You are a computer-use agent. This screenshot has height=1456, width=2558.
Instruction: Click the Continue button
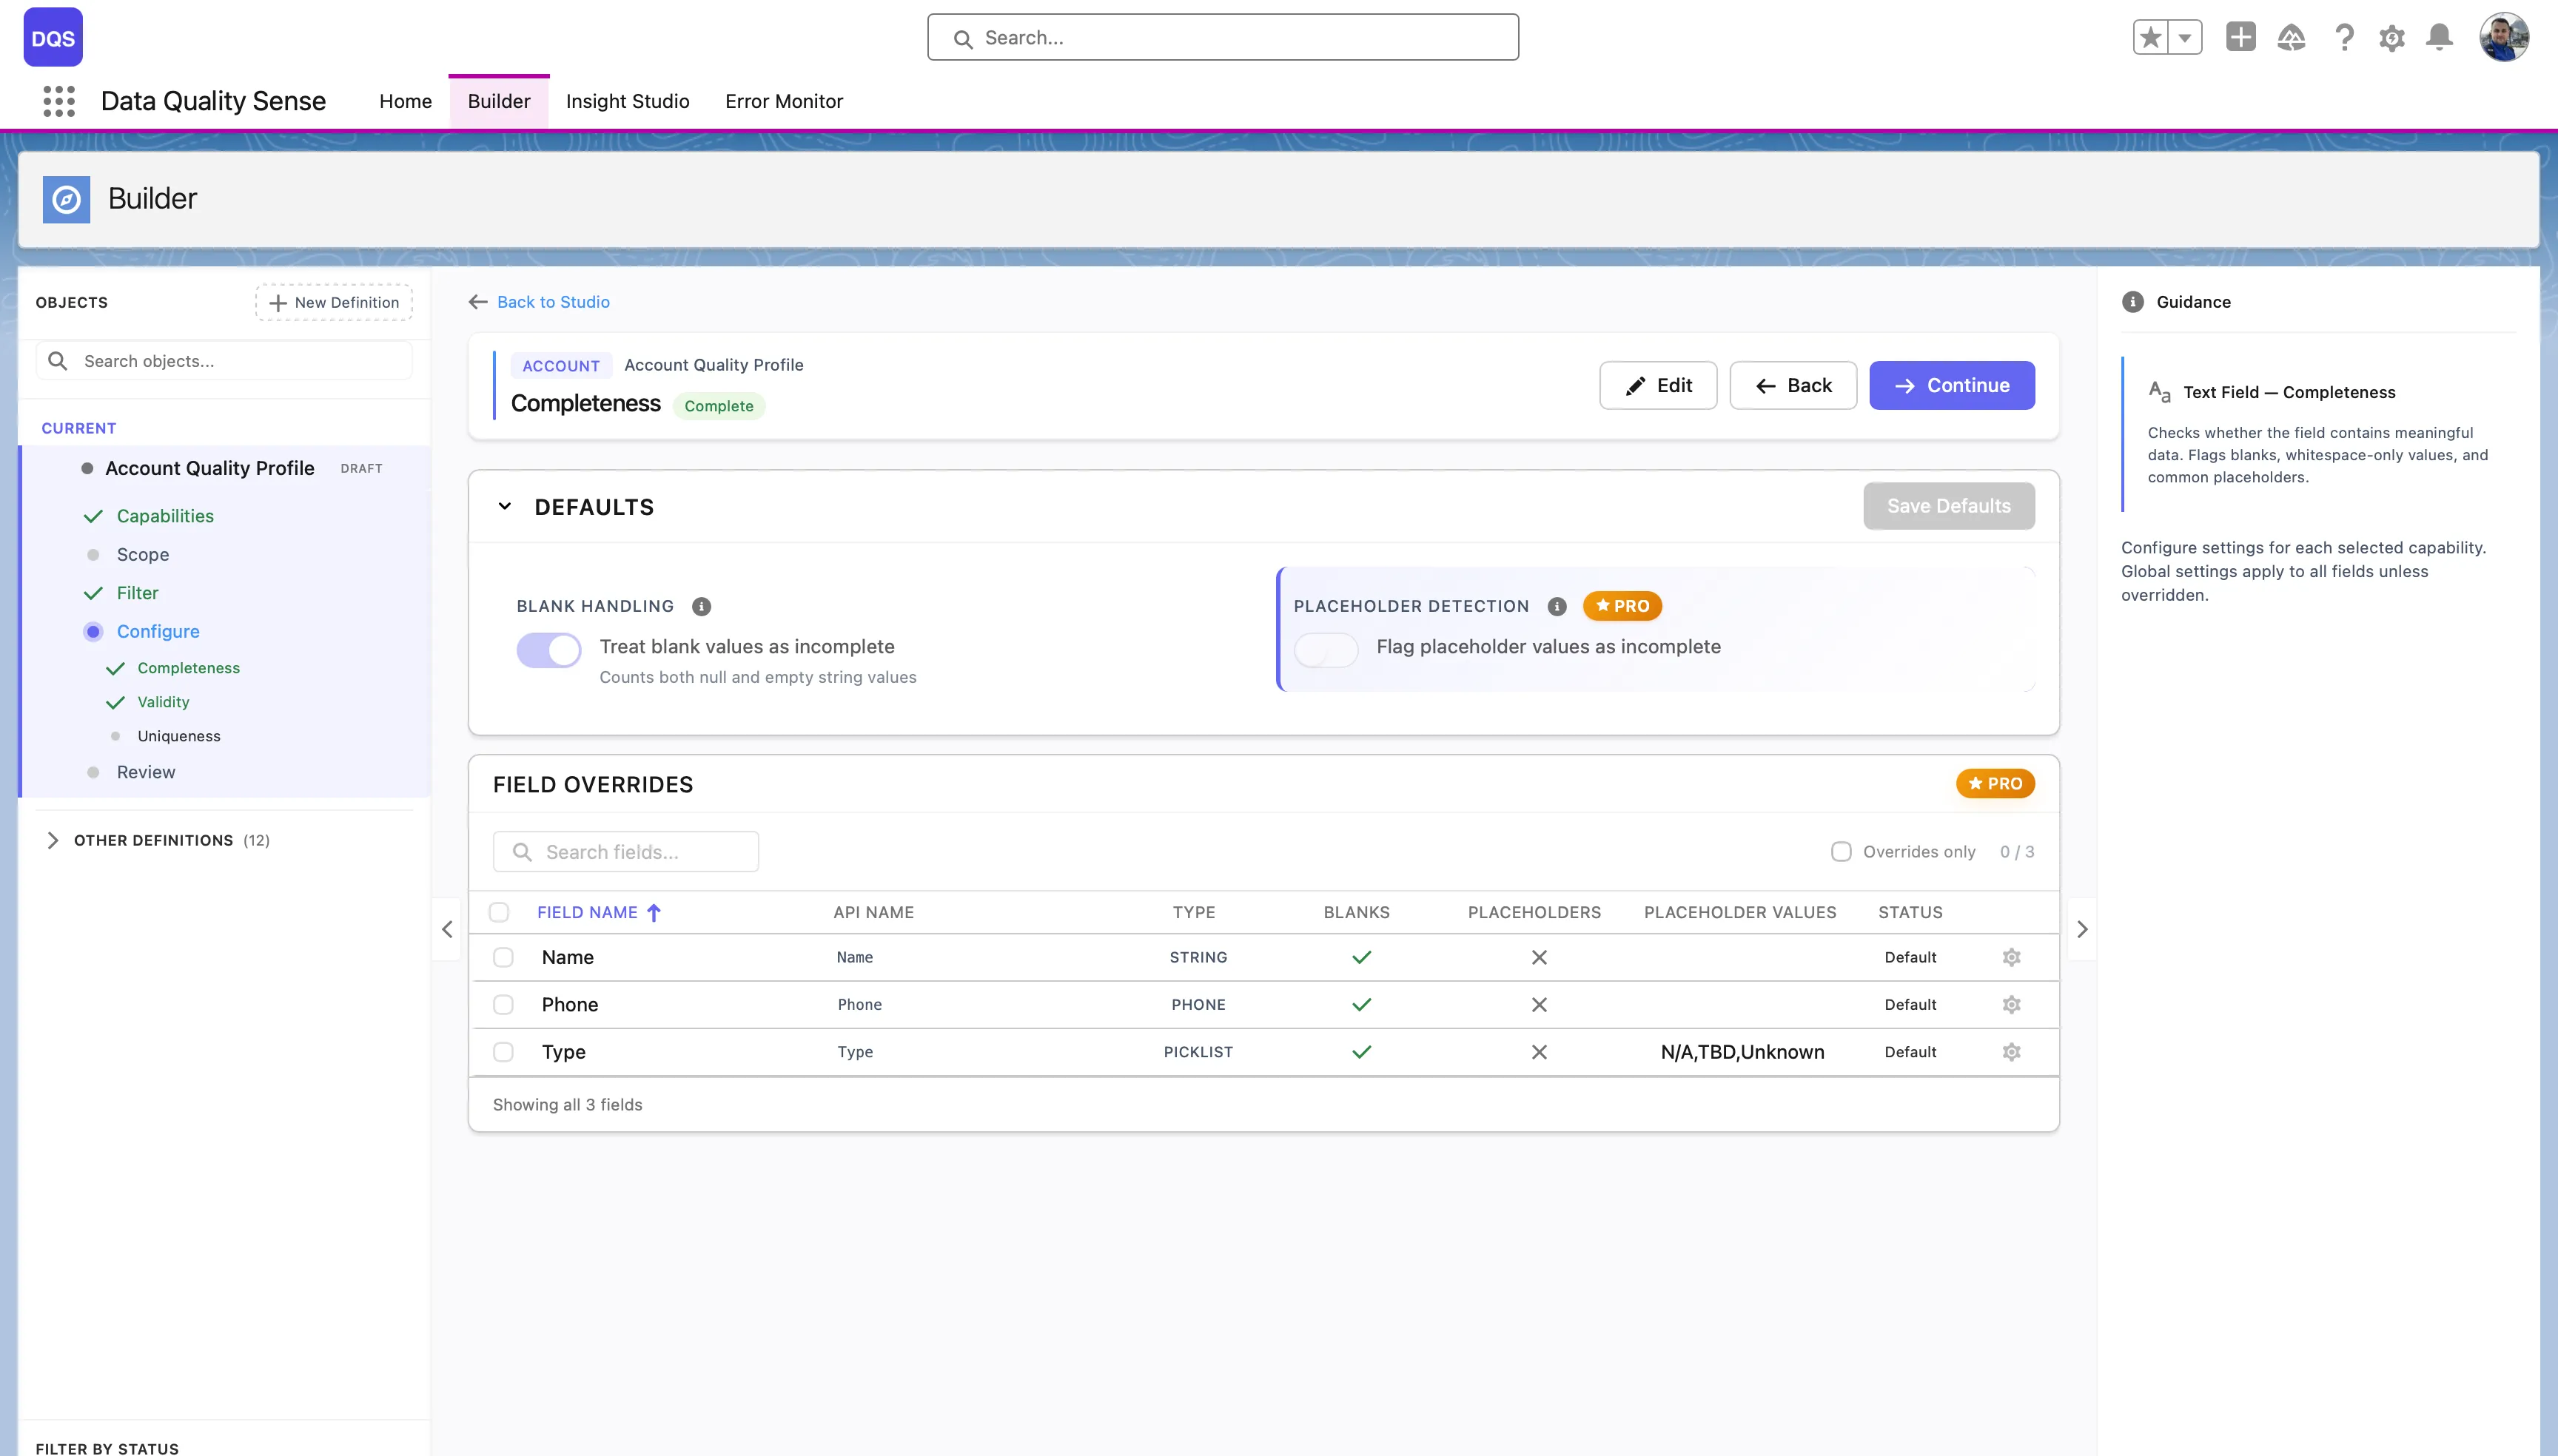tap(1952, 385)
